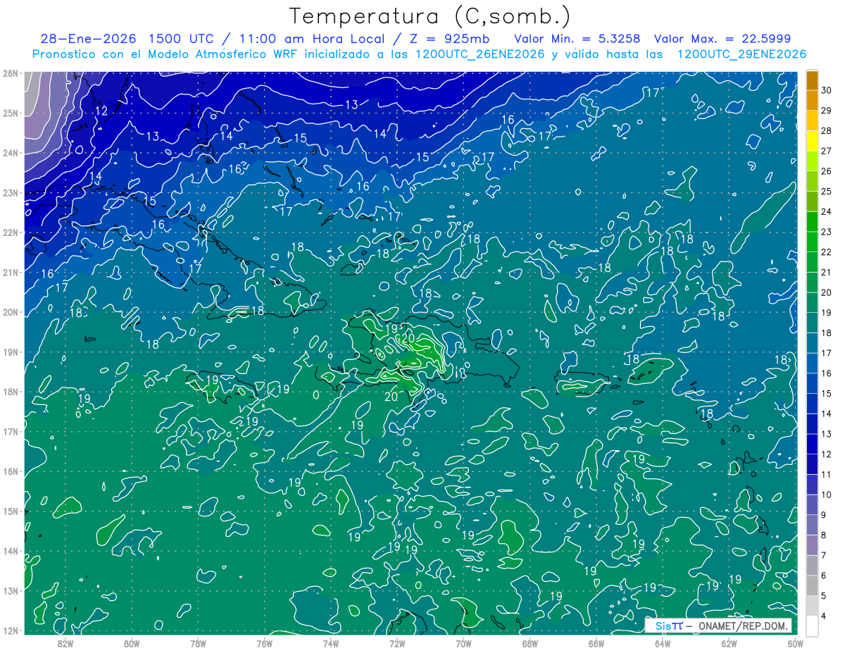Click color scale label 22
Viewport: 845px width, 653px height.
pyautogui.click(x=827, y=252)
